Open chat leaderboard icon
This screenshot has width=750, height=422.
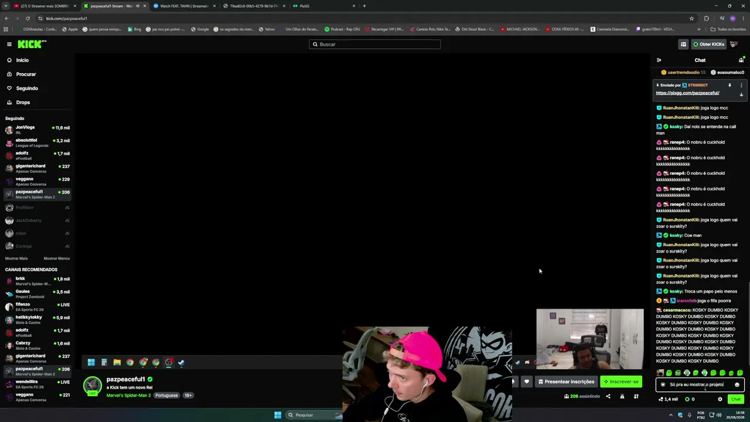(741, 60)
